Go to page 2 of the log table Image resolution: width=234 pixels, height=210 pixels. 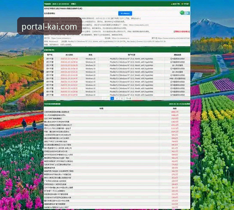[x=117, y=99]
